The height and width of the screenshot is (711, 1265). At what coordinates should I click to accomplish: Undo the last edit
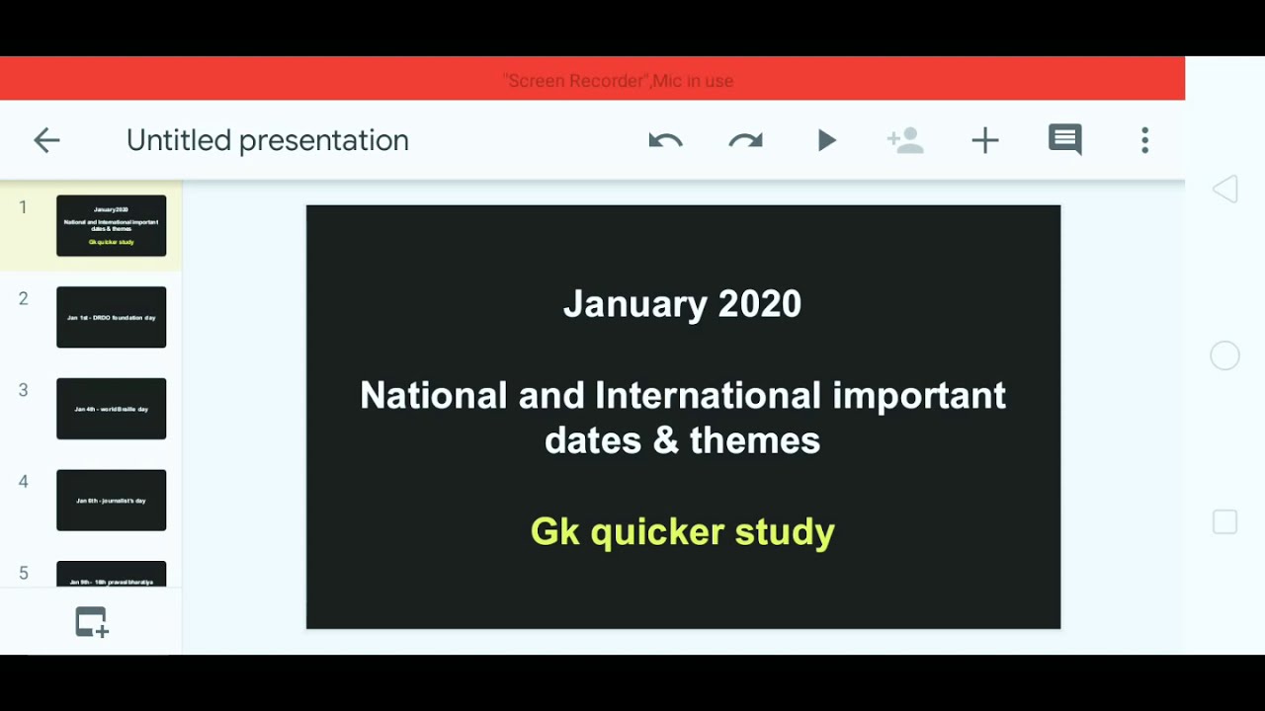click(x=665, y=140)
